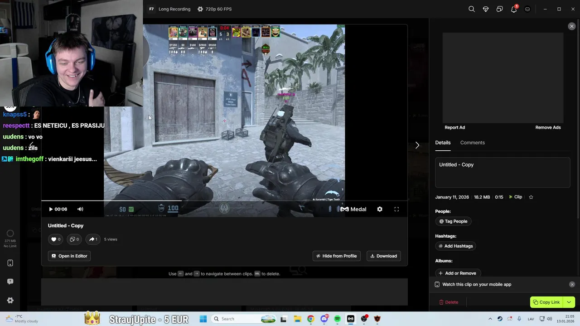Open the settings gear in left sidebar
Image resolution: width=580 pixels, height=326 pixels.
pyautogui.click(x=10, y=300)
